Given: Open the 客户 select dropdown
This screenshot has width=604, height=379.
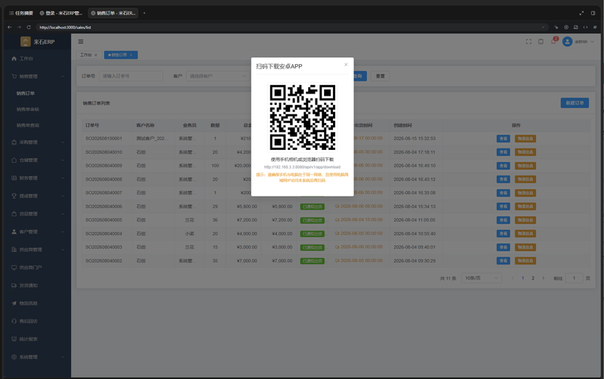Looking at the screenshot, I should click(x=217, y=76).
